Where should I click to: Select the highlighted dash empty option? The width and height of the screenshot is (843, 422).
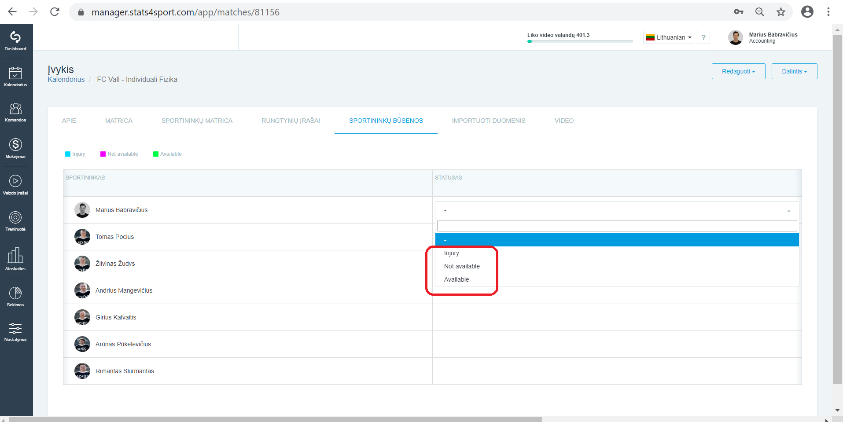pyautogui.click(x=617, y=240)
